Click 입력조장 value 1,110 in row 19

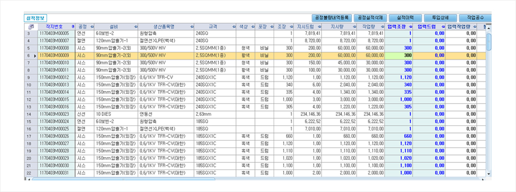point(399,151)
